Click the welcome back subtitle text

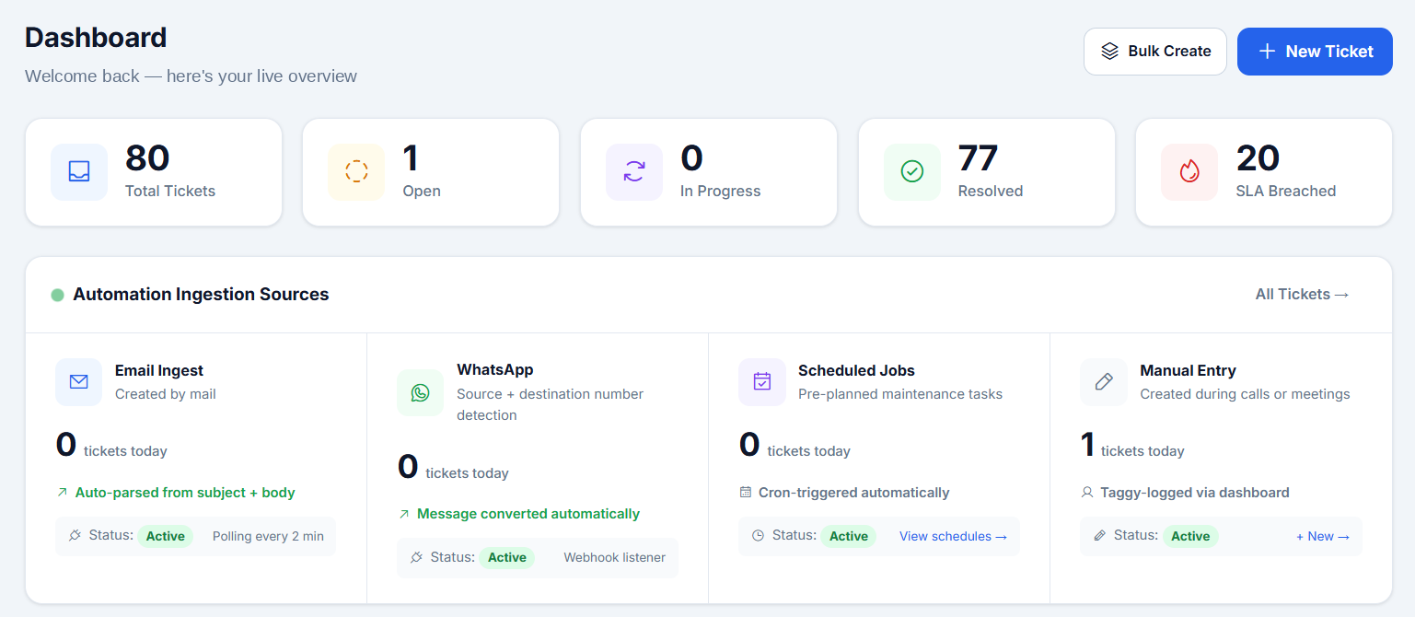[191, 76]
